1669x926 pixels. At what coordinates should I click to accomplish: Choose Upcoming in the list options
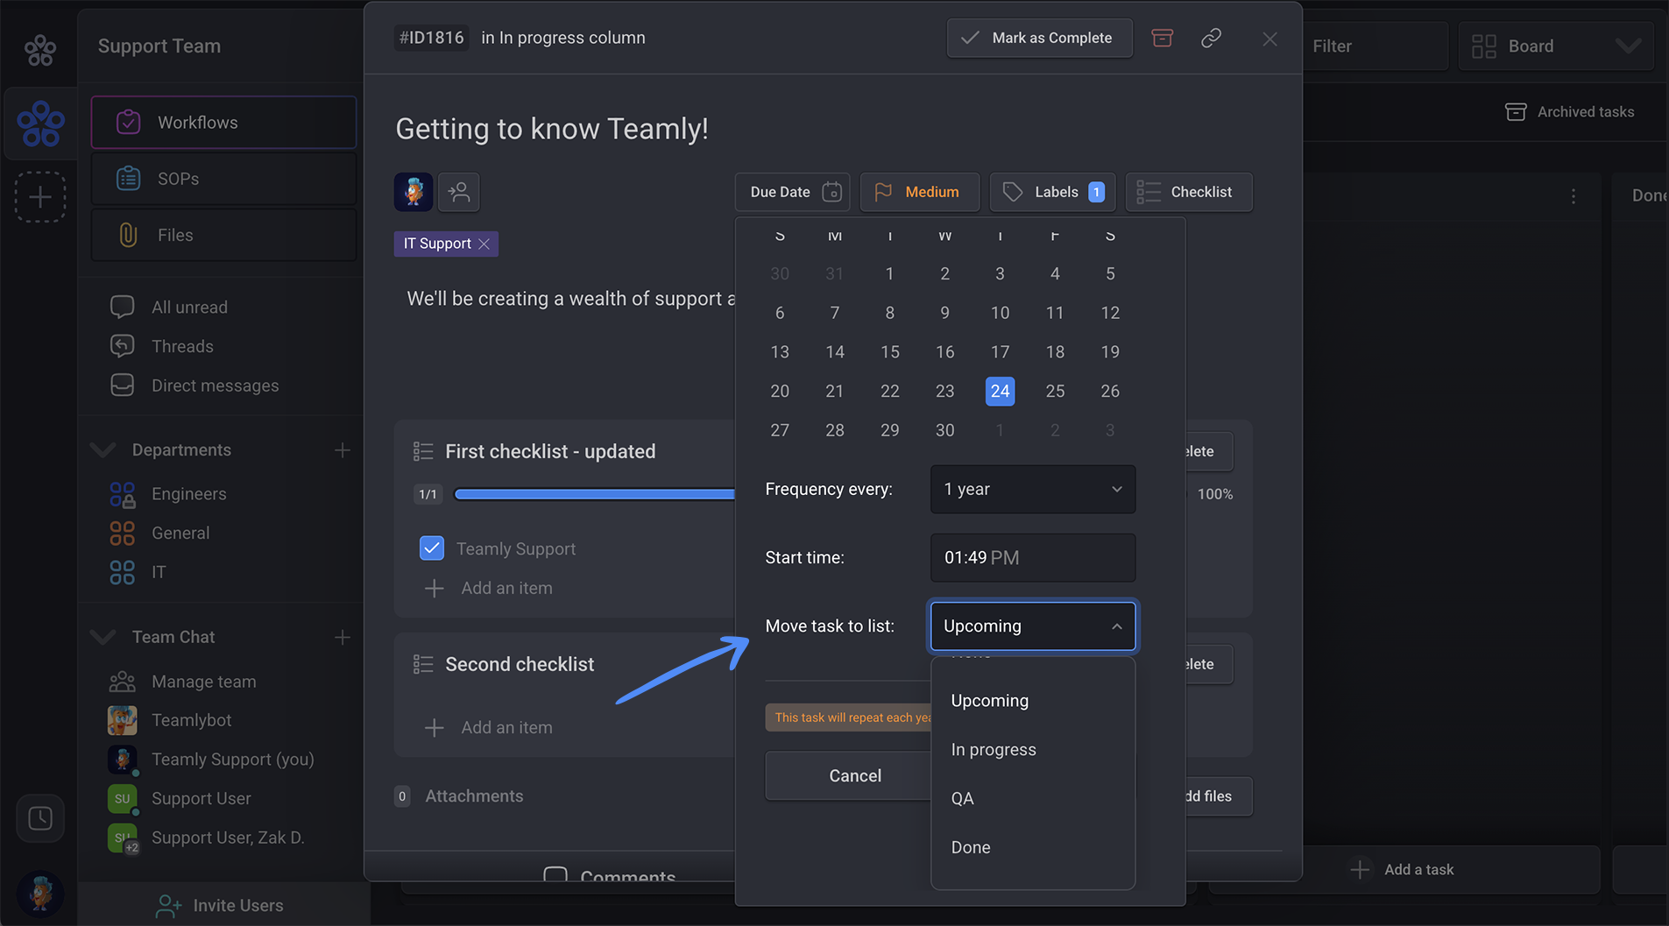[x=1032, y=701]
